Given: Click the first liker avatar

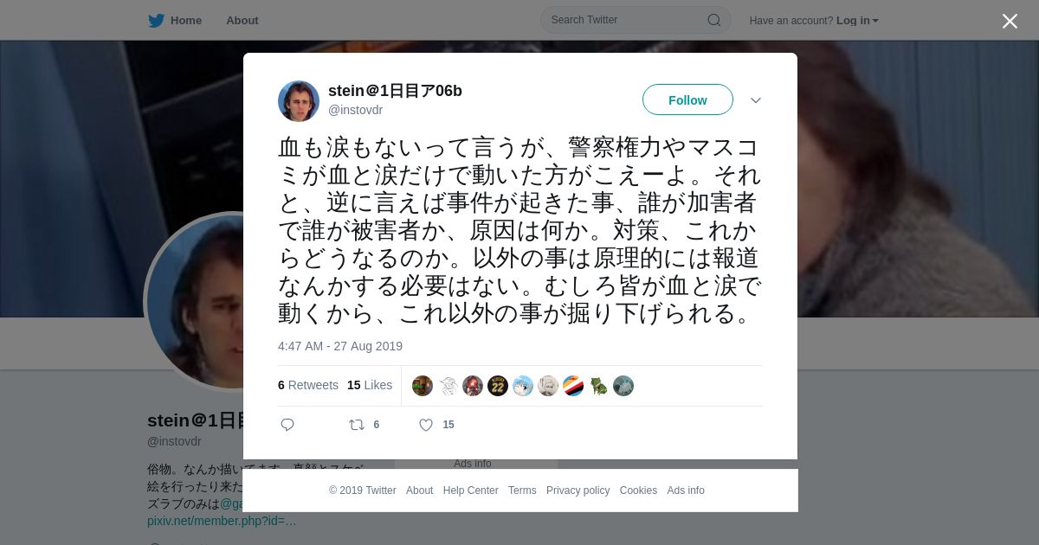Looking at the screenshot, I should point(423,386).
